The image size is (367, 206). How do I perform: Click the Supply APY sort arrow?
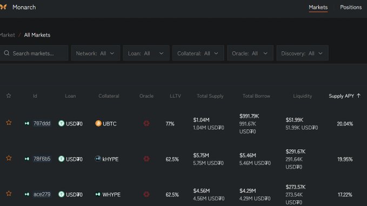pos(358,96)
